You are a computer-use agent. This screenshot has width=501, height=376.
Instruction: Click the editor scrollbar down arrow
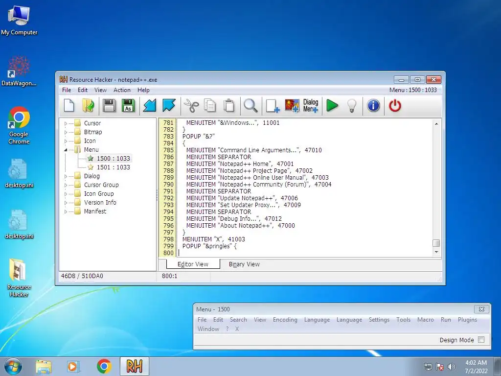[x=436, y=252]
